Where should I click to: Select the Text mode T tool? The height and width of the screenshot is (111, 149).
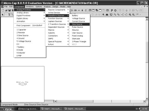click(9, 15)
